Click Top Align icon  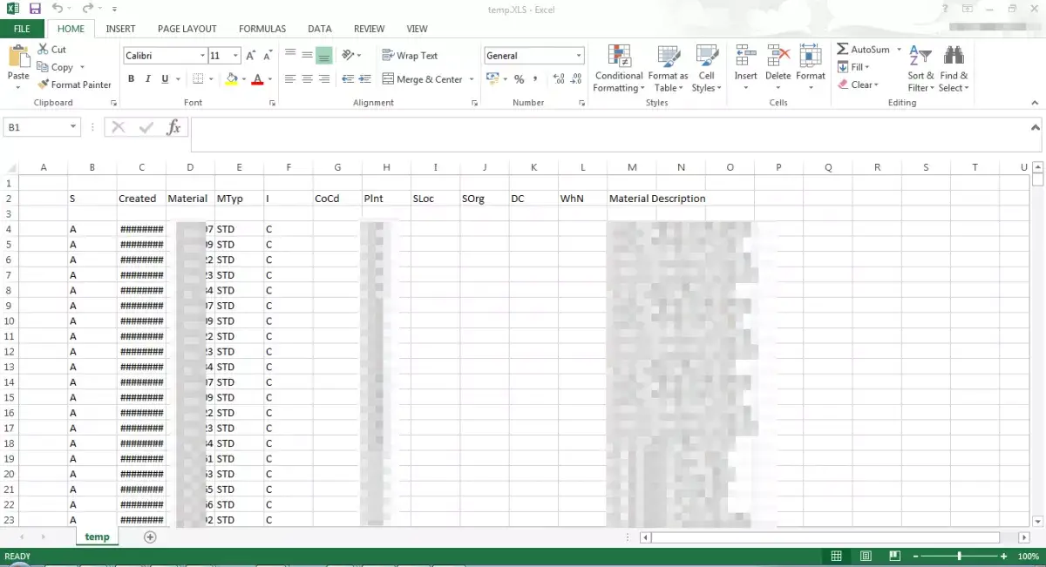[291, 55]
